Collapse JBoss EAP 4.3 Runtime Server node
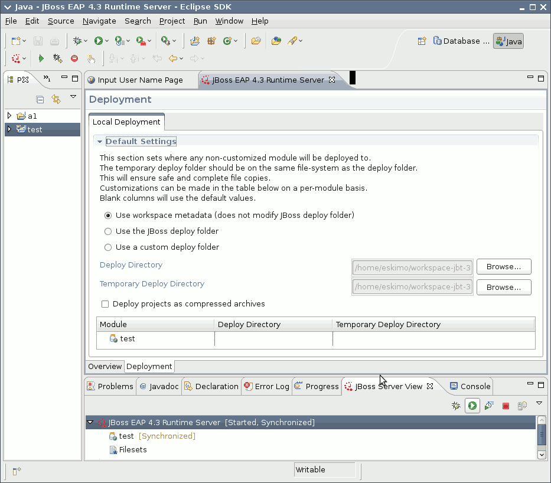551x483 pixels. 90,422
